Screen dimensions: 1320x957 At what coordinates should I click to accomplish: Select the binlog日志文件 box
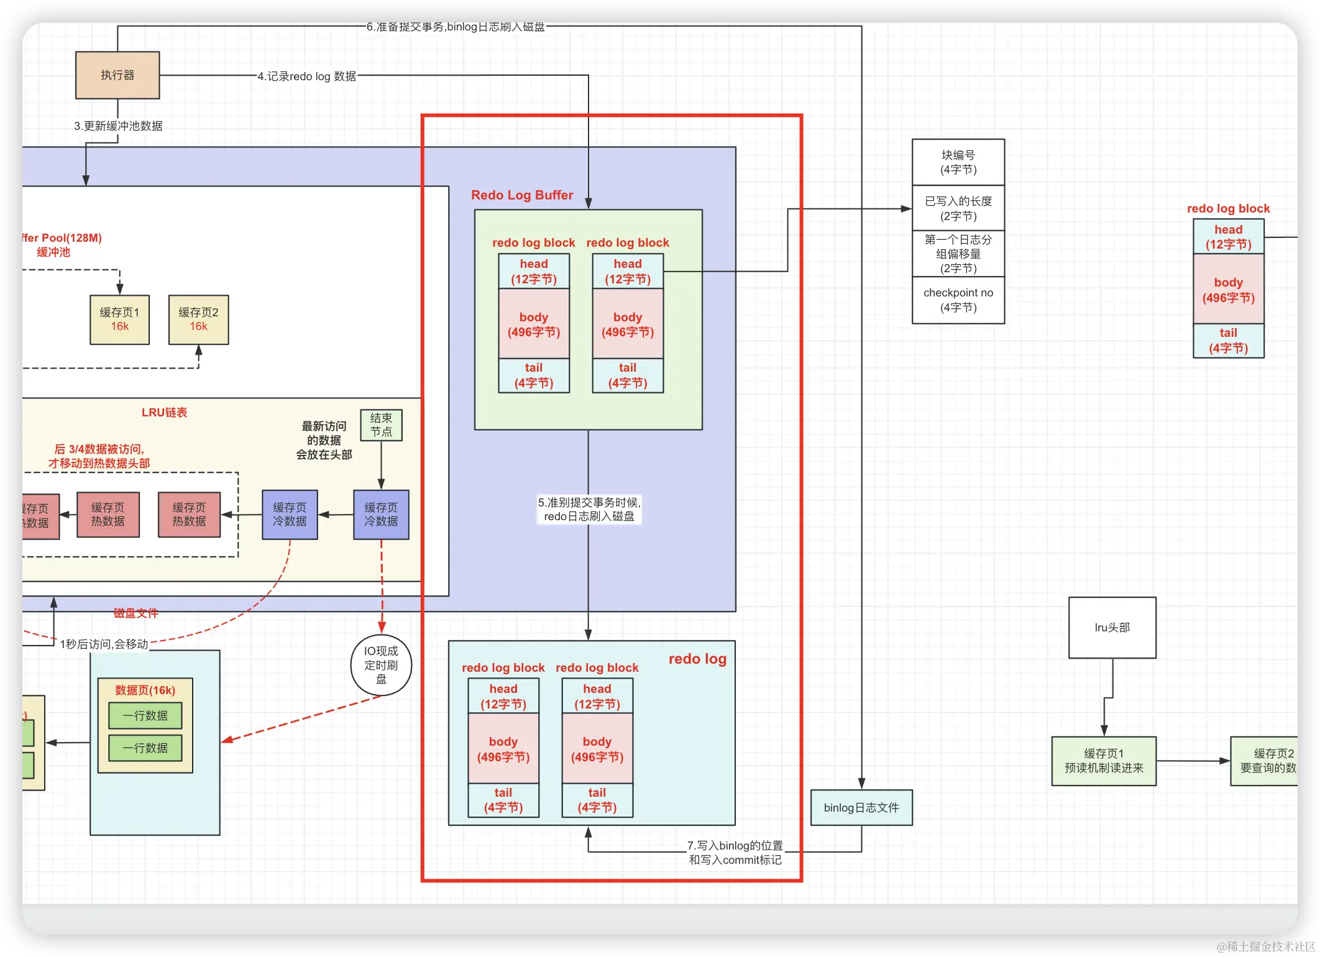[861, 807]
